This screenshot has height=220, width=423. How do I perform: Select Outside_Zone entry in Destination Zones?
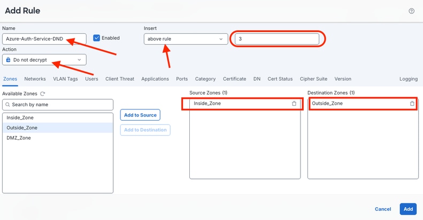[363, 104]
